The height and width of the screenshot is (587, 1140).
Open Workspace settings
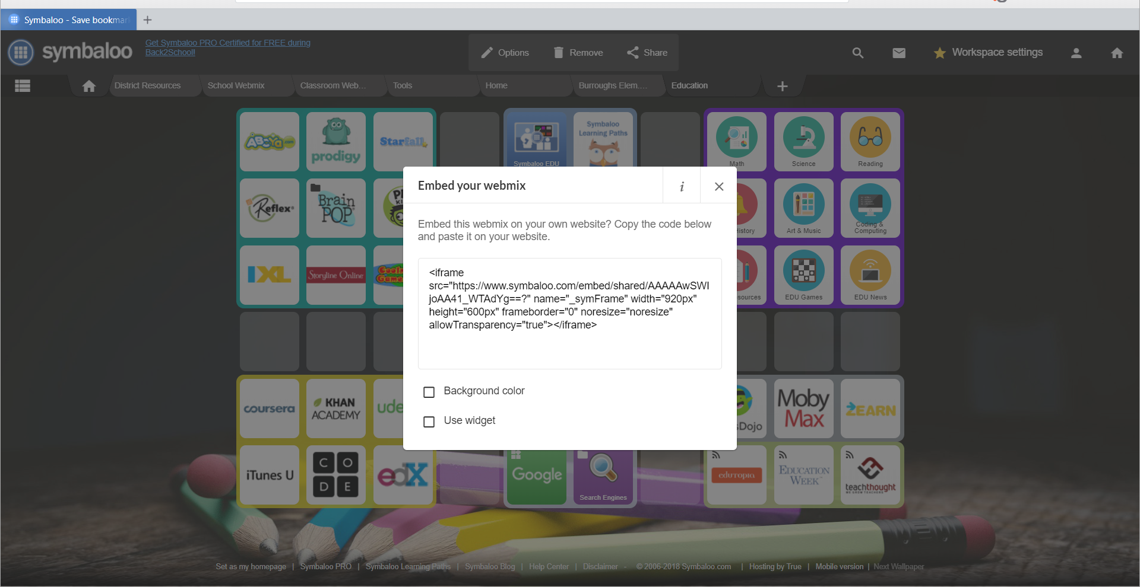pyautogui.click(x=988, y=52)
